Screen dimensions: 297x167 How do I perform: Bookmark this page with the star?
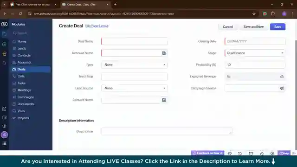click(254, 13)
